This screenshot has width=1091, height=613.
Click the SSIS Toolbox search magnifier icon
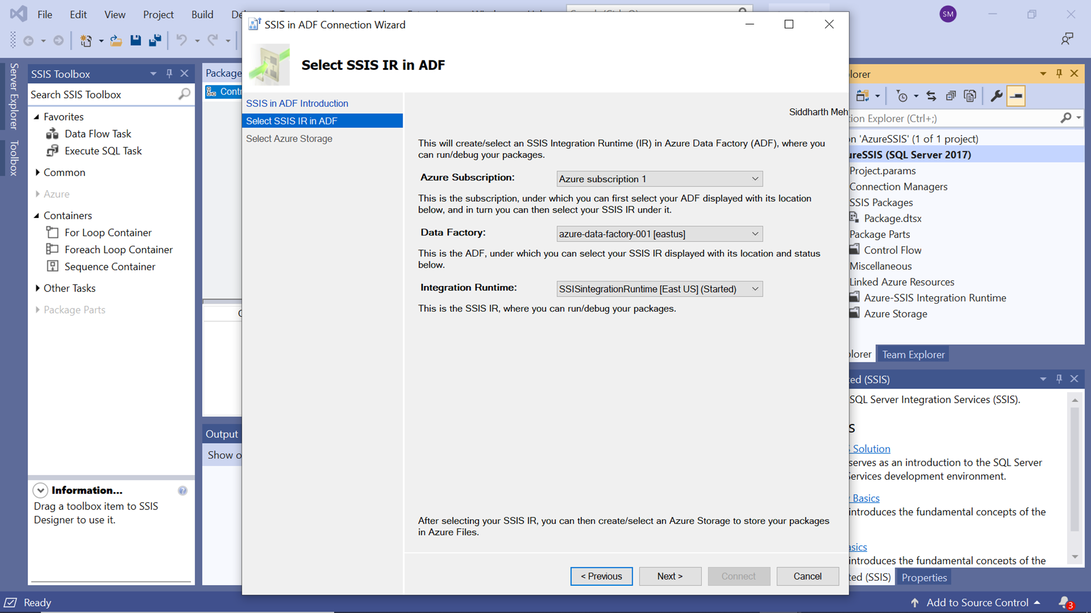[184, 94]
